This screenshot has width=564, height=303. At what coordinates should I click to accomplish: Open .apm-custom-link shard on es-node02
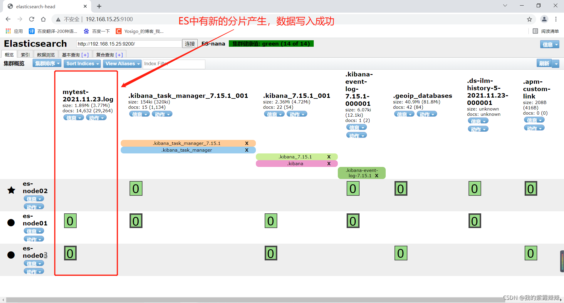[x=531, y=189]
